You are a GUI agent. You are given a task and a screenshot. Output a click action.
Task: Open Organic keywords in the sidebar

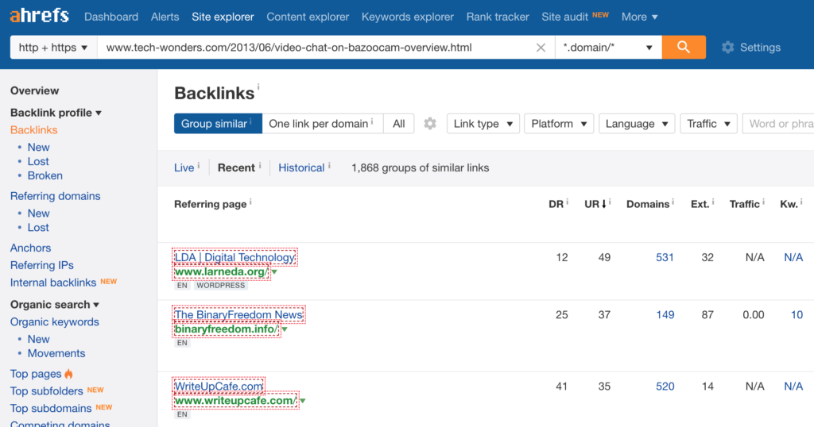[x=55, y=321]
